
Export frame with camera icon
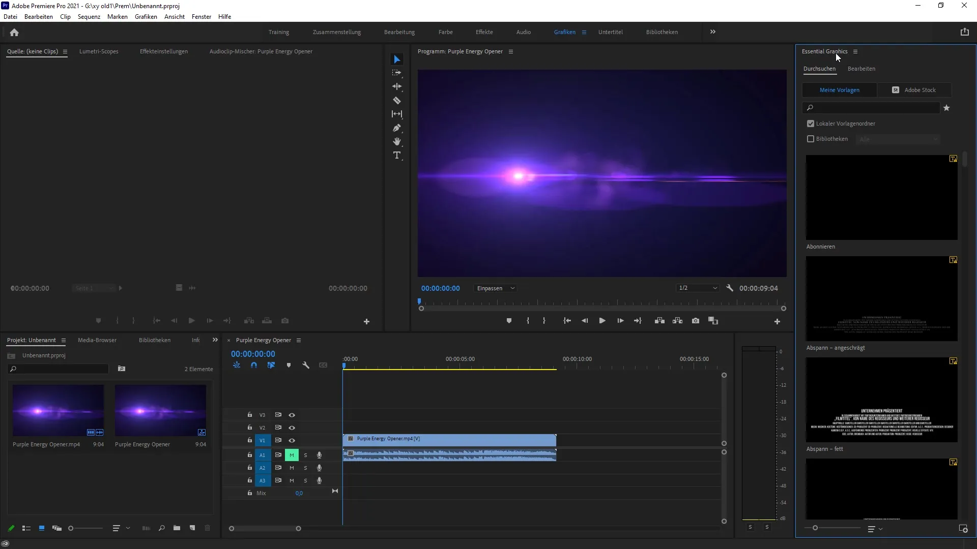[x=696, y=321]
